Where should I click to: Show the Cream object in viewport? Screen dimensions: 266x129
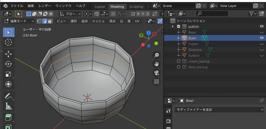click(x=262, y=44)
